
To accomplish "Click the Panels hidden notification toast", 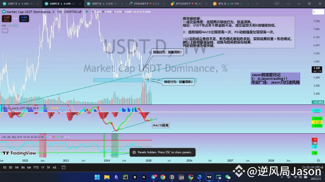I will [x=162, y=152].
